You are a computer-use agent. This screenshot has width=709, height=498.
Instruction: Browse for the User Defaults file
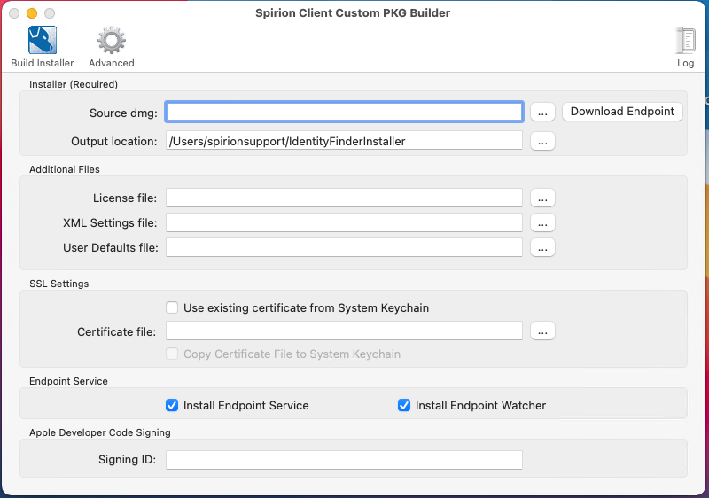coord(543,247)
